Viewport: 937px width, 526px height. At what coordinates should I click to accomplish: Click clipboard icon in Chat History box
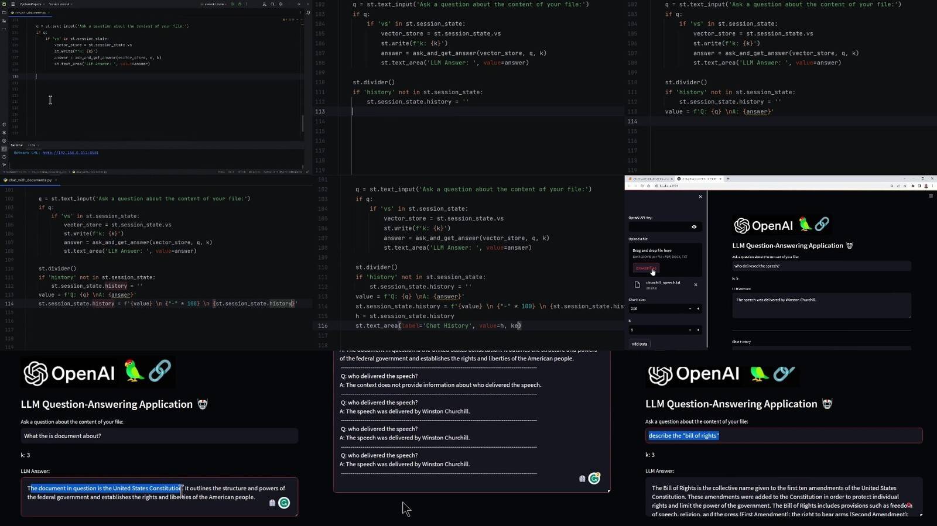coord(582,479)
